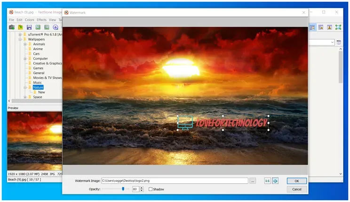
Task: Decrease opacity with the stepper down arrow
Action: point(142,190)
